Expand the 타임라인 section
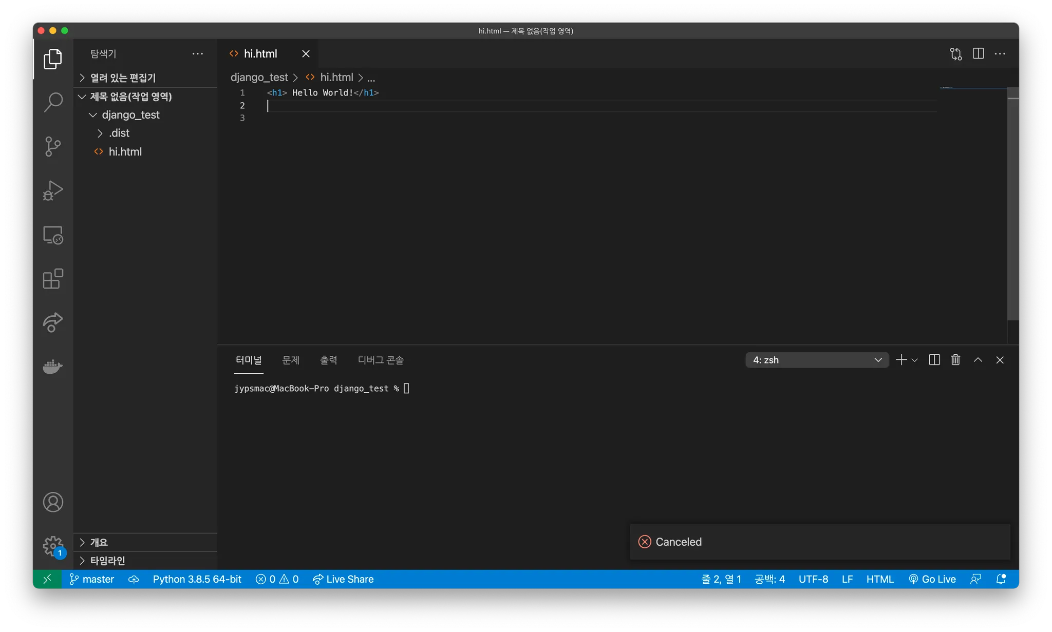Image resolution: width=1052 pixels, height=632 pixels. 107,561
